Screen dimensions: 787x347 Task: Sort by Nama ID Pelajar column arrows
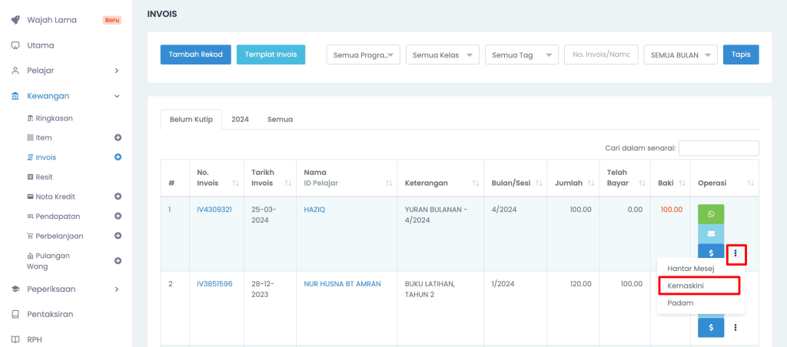pyautogui.click(x=388, y=183)
